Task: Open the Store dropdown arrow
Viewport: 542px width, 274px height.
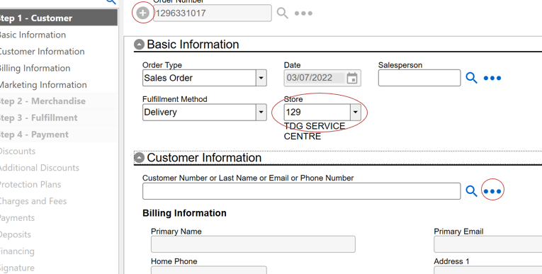Action: tap(356, 113)
